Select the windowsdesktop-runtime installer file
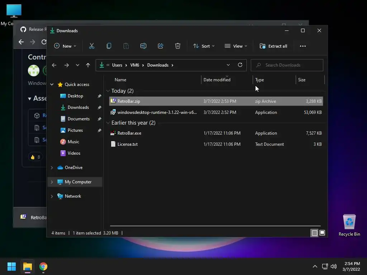 point(216,112)
